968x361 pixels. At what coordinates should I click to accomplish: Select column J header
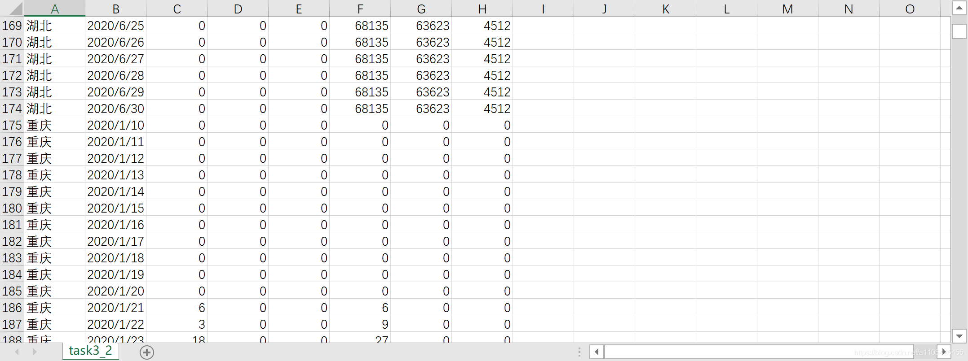coord(605,9)
